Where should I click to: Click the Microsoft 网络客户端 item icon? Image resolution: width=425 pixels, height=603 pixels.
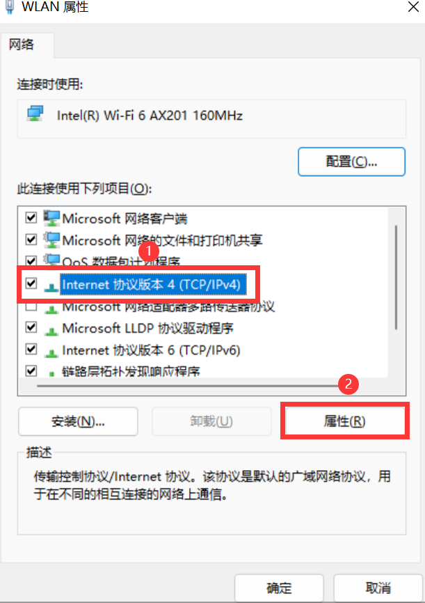pos(51,218)
